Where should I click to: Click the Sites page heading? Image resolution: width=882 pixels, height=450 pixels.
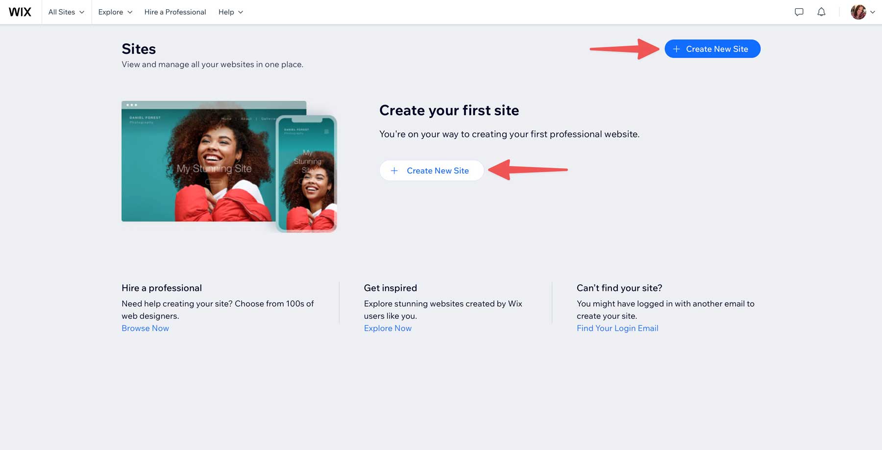(139, 48)
